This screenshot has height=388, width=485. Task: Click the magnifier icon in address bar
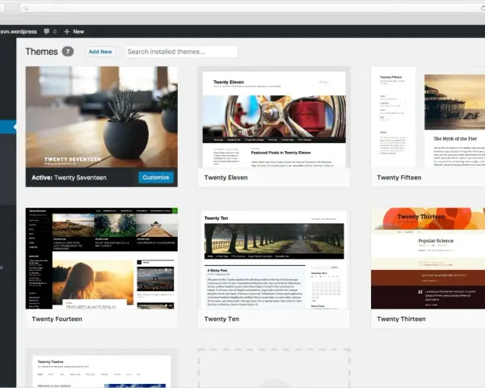click(26, 8)
